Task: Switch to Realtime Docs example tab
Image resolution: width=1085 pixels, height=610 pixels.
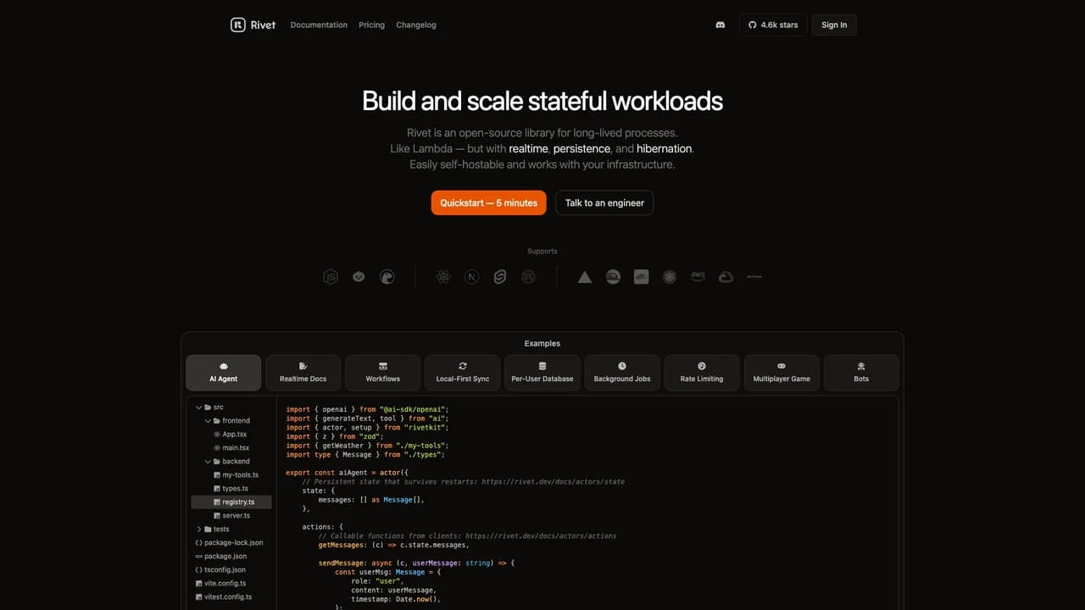Action: pyautogui.click(x=303, y=373)
